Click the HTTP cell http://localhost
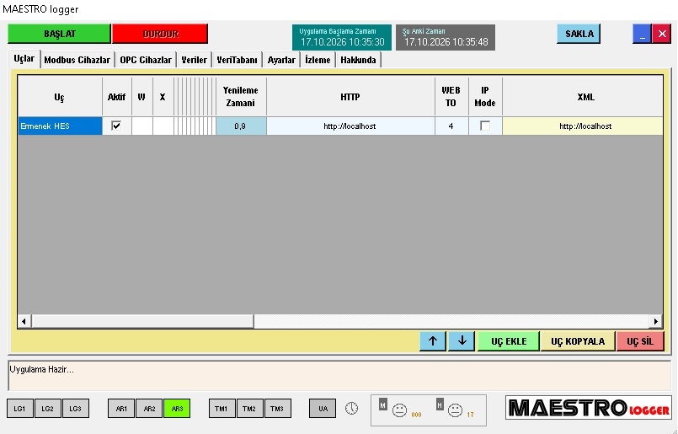Viewport: 678px width, 434px height. [x=350, y=126]
